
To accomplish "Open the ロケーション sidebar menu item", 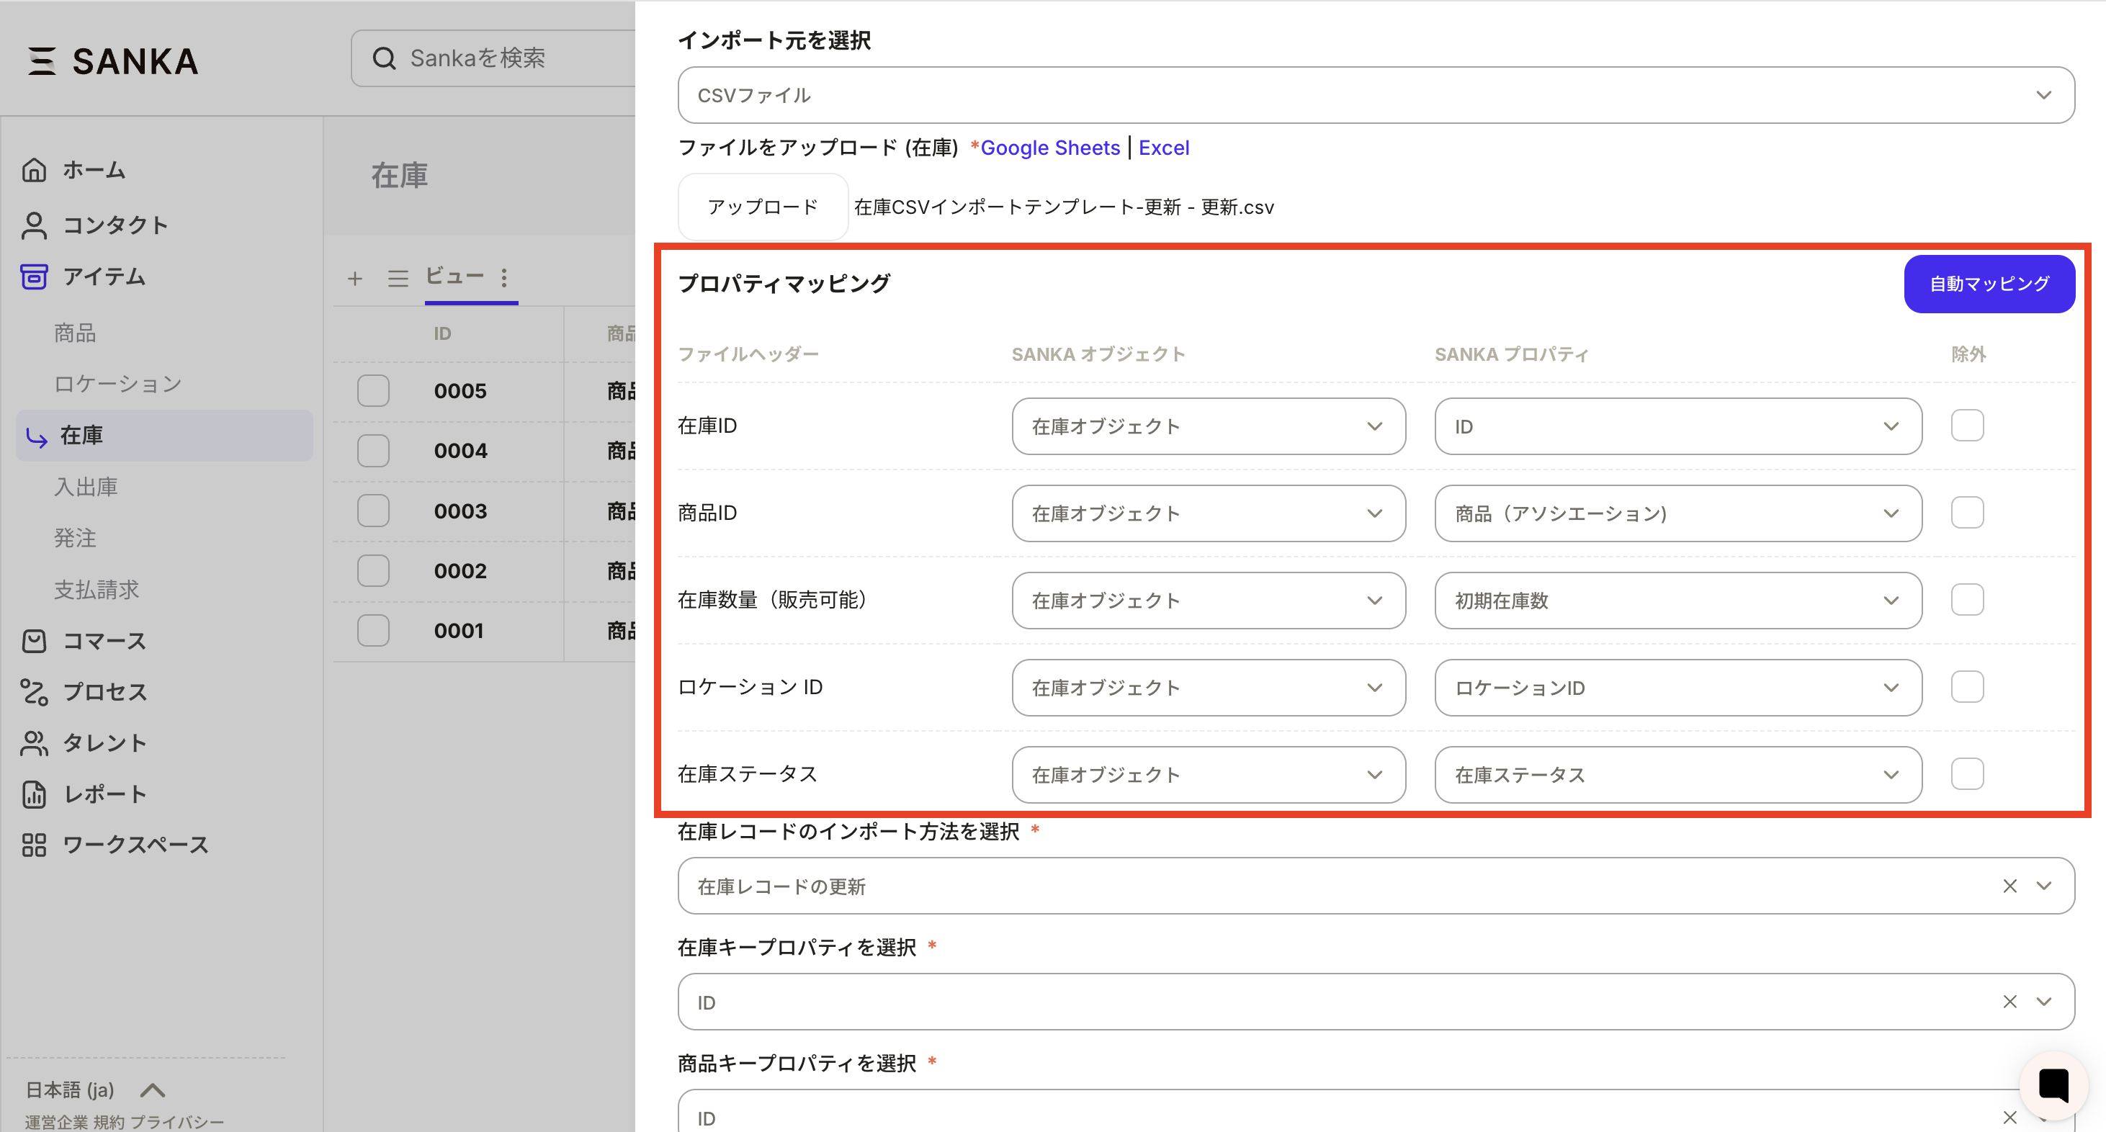I will pos(117,383).
